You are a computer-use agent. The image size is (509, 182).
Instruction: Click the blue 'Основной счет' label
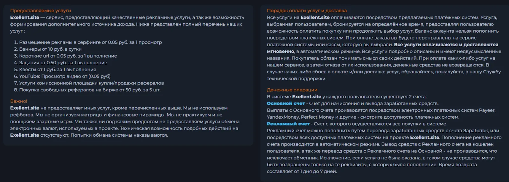[x=286, y=104]
